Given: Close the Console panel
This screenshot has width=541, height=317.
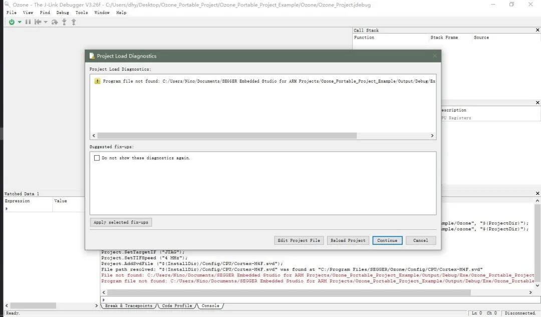Looking at the screenshot, I should (537, 193).
